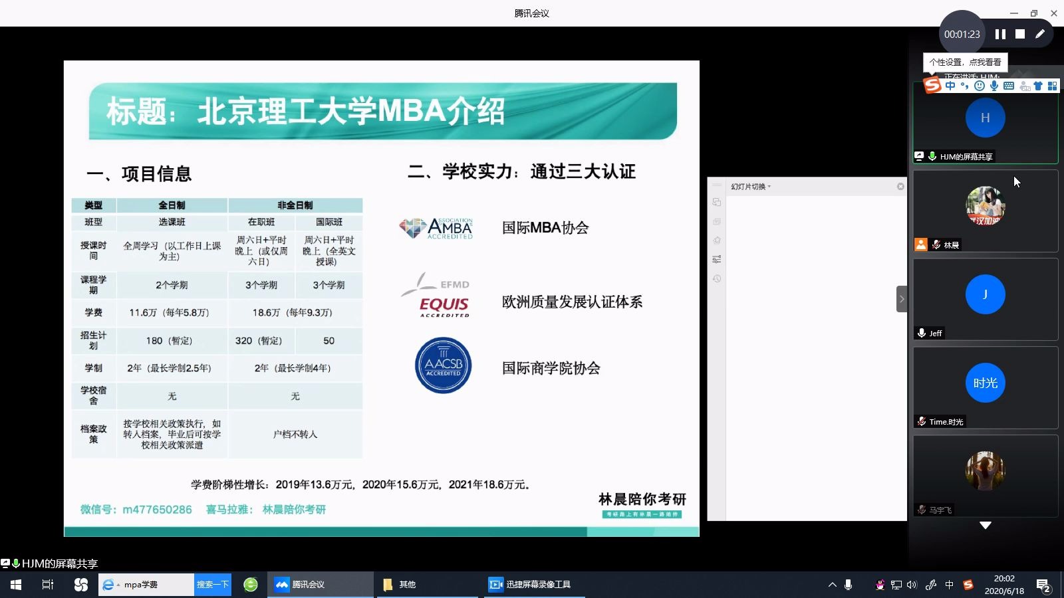Open the Sogou toolbox grid icon
Screen dimensions: 1064x598
point(1052,86)
